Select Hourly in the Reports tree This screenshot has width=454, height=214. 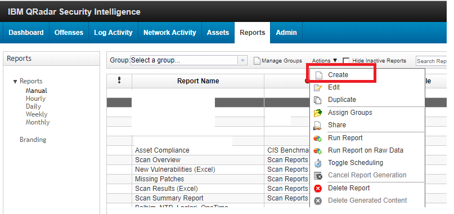point(35,99)
